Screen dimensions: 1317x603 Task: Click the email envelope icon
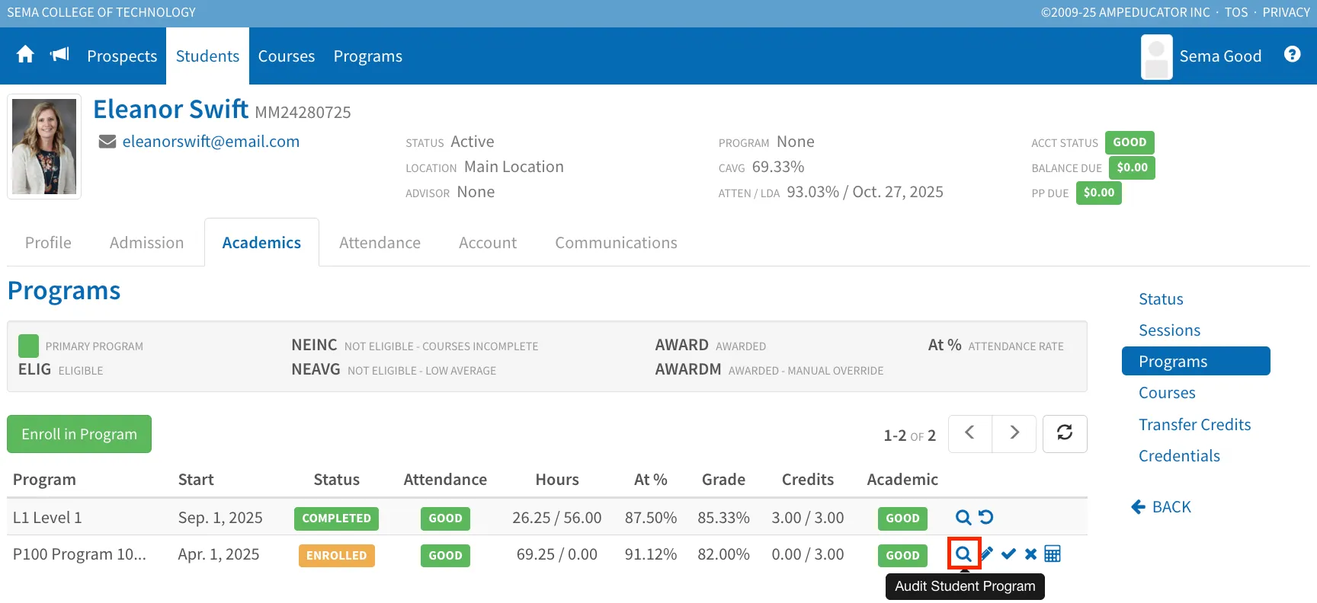pyautogui.click(x=107, y=142)
